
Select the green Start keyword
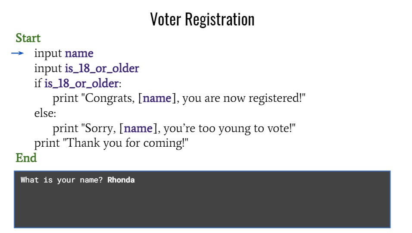pos(28,38)
